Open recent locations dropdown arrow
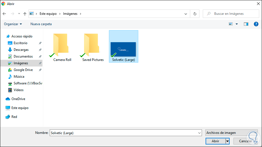The height and width of the screenshot is (147, 262). [x=19, y=14]
